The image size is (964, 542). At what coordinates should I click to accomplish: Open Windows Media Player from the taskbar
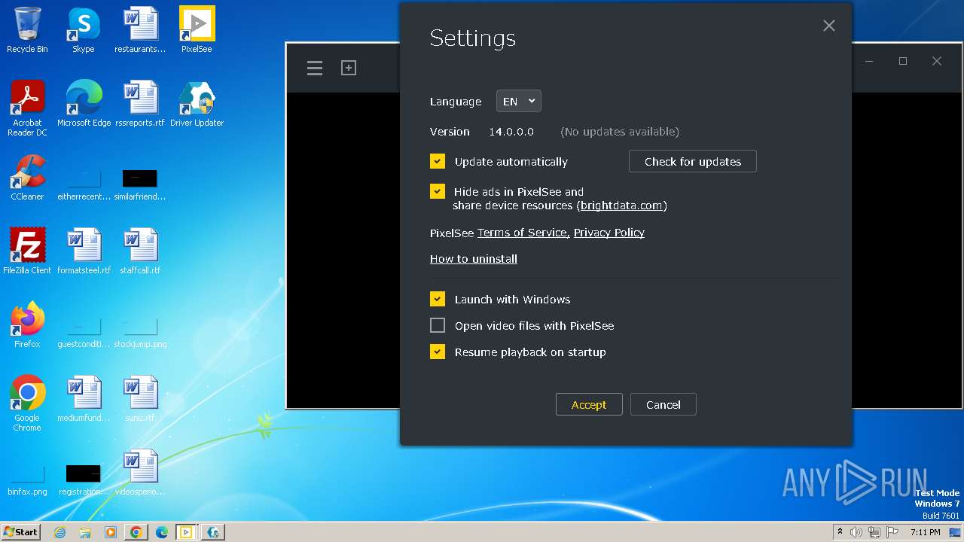coord(111,532)
